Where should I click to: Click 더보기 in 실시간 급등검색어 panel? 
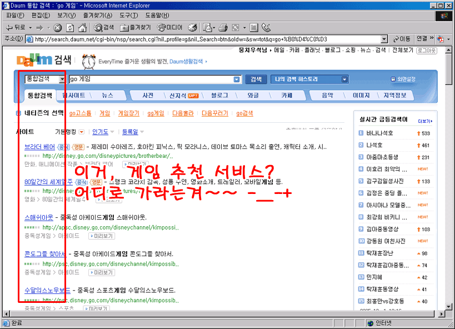coord(425,121)
